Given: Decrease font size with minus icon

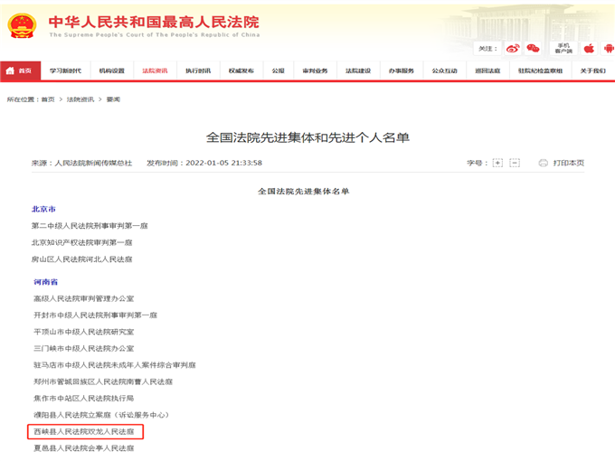Looking at the screenshot, I should coord(515,163).
